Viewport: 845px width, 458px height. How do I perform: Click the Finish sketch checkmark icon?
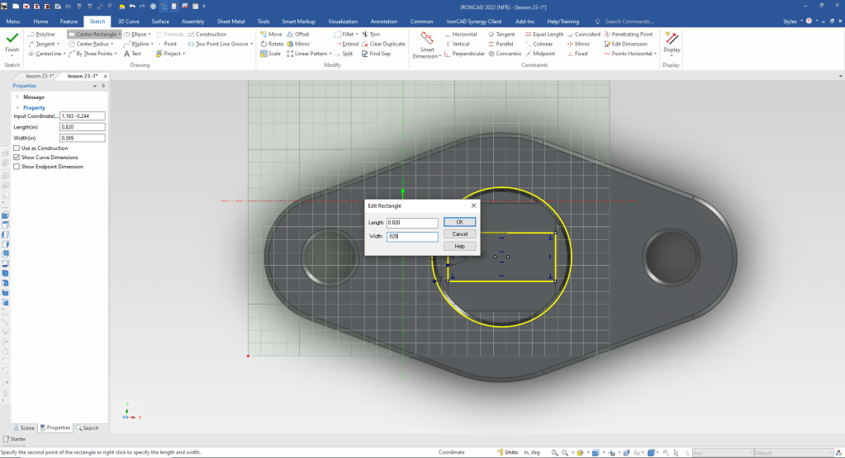12,40
